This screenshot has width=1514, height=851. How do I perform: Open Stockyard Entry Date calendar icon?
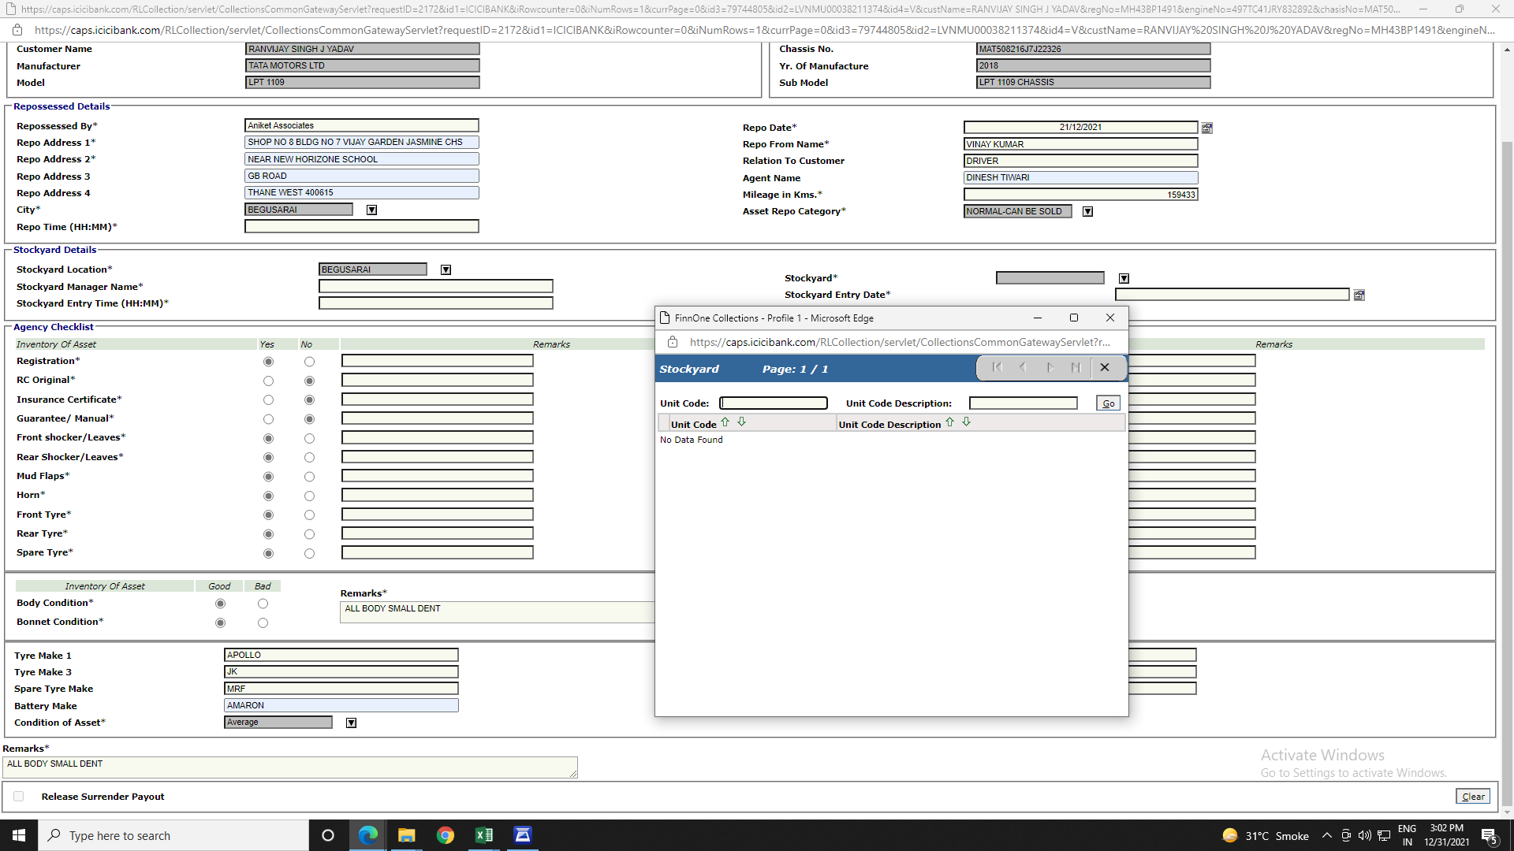pyautogui.click(x=1359, y=295)
